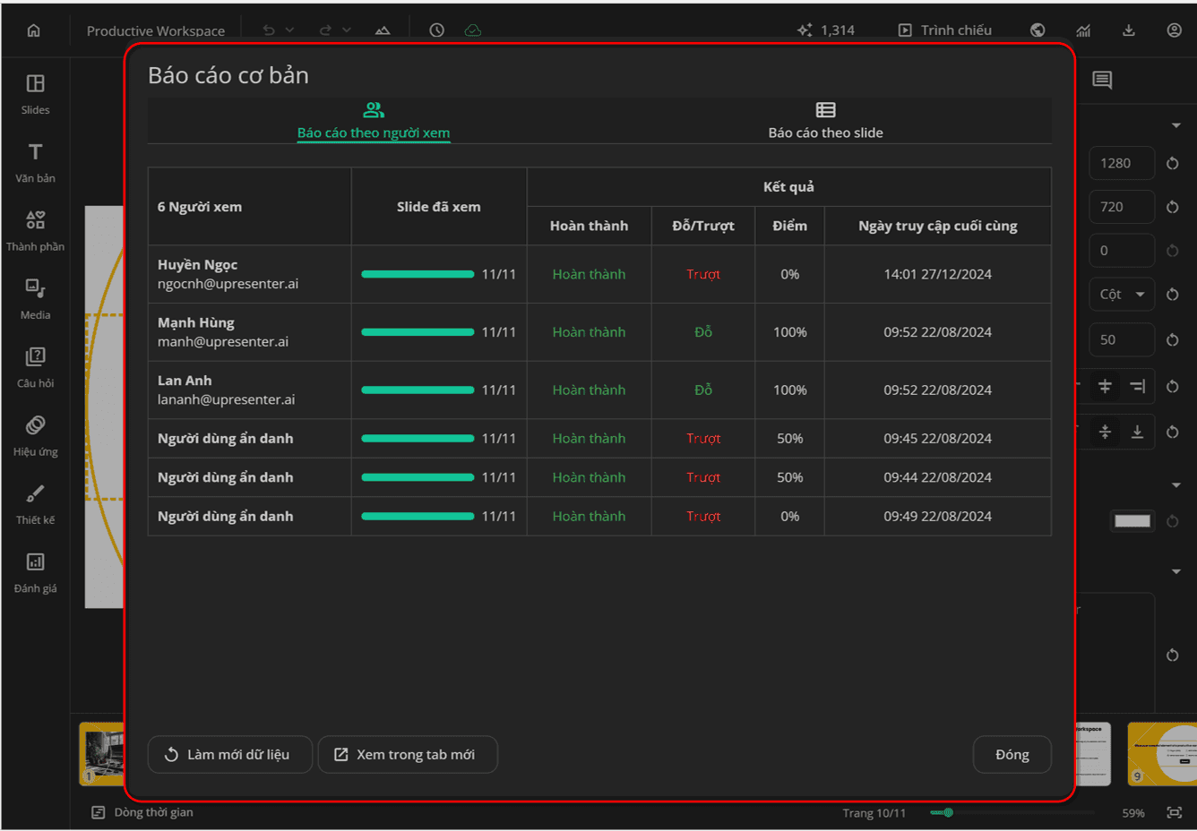Select Báo cáo theo người xem tab
The height and width of the screenshot is (831, 1197).
[374, 121]
